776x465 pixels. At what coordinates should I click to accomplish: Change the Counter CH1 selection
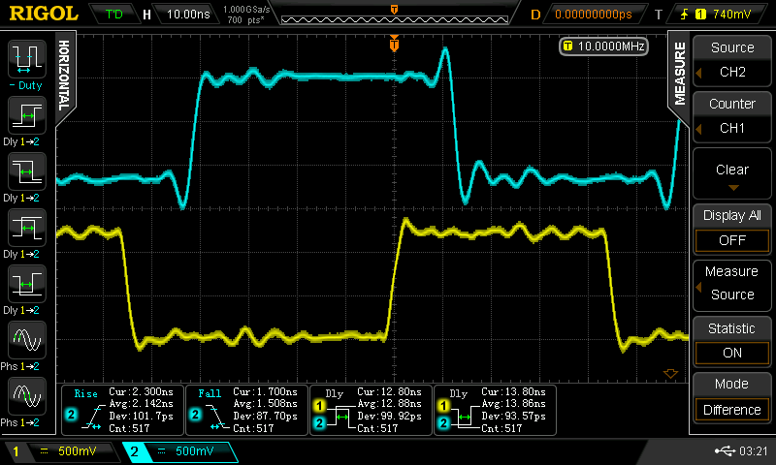(732, 116)
